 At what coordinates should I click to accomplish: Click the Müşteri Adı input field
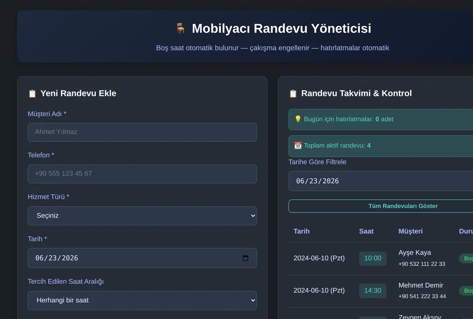coord(142,132)
